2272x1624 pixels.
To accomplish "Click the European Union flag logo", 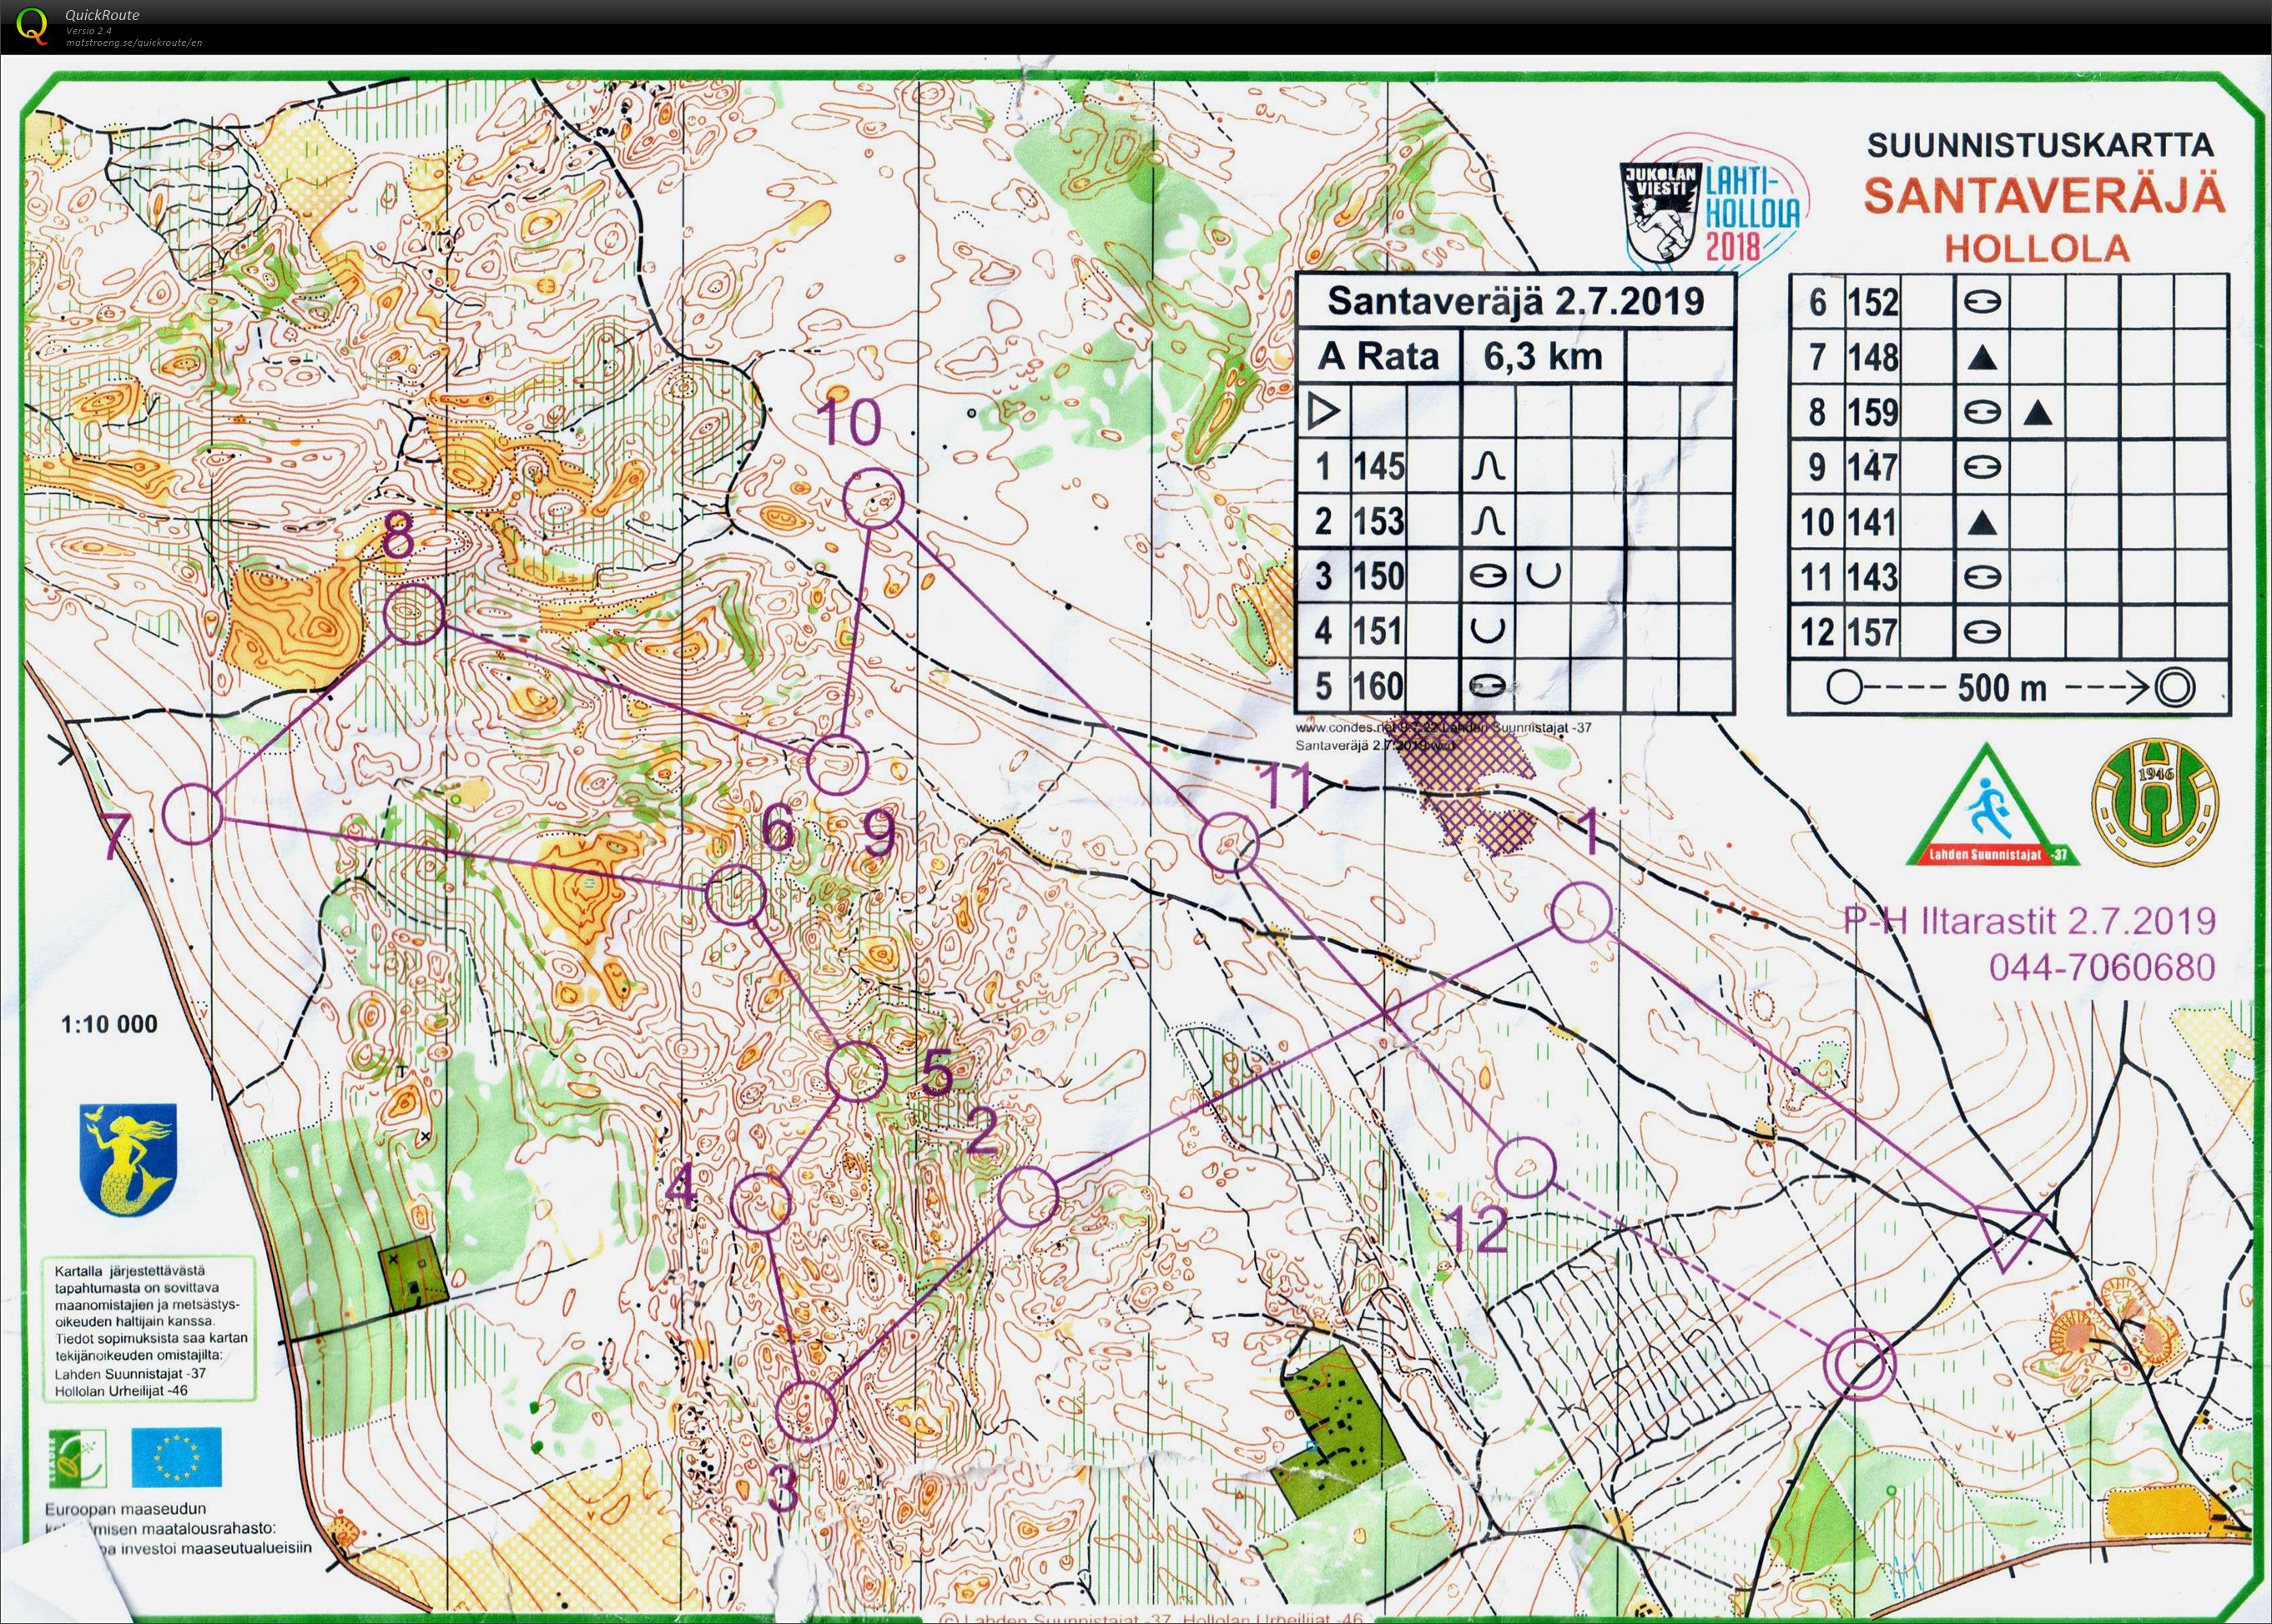I will (178, 1456).
